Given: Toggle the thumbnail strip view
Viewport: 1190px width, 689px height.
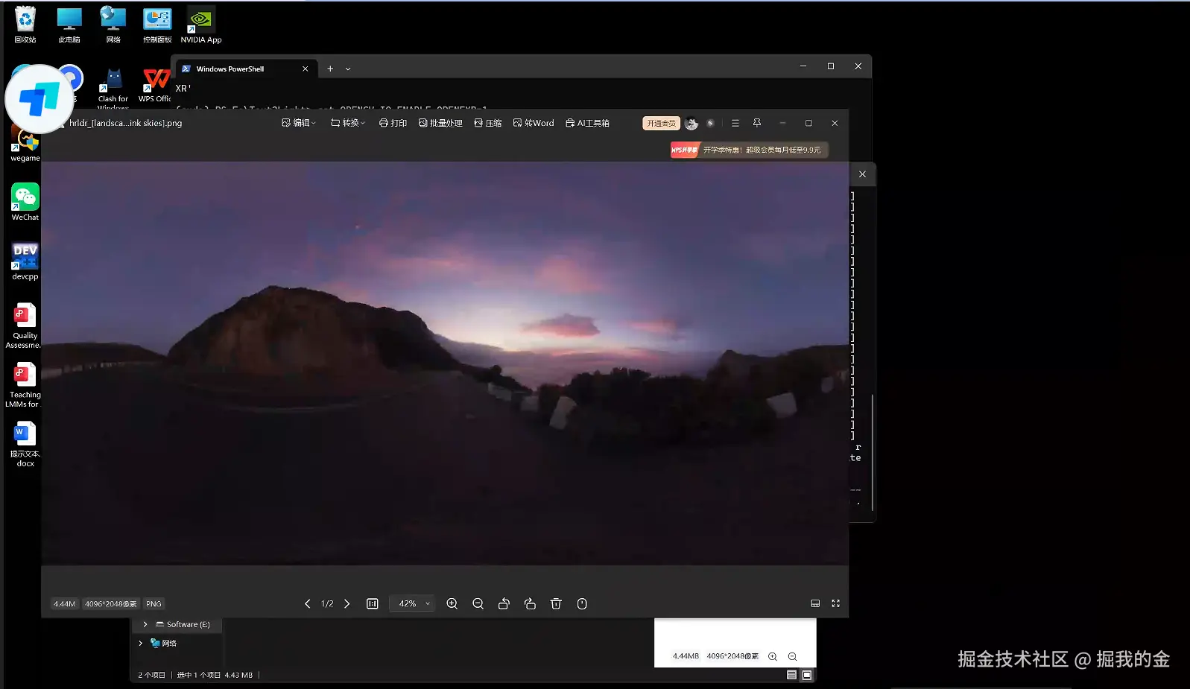Looking at the screenshot, I should click(x=815, y=603).
